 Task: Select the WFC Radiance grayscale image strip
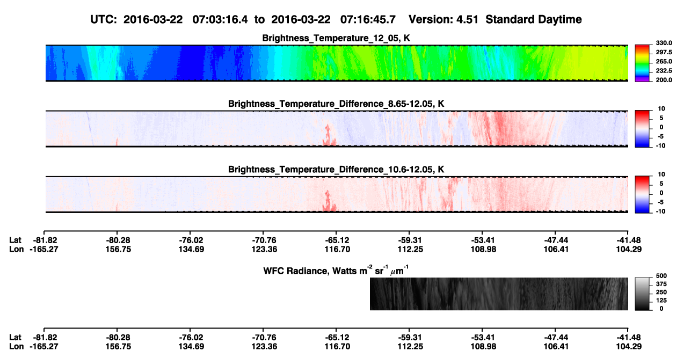click(x=499, y=294)
